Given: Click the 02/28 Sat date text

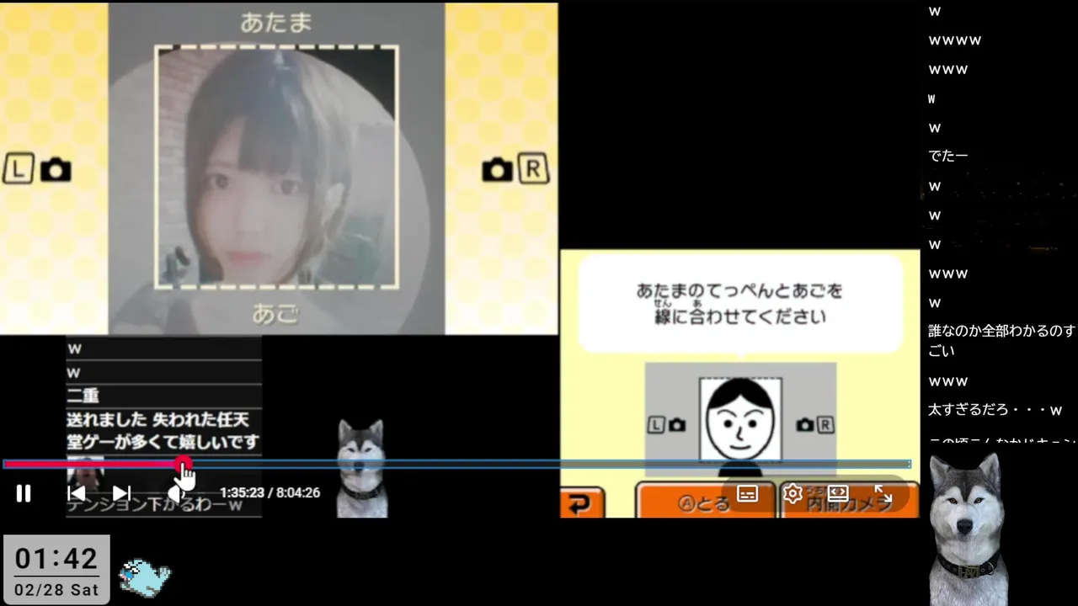Looking at the screenshot, I should [x=56, y=590].
